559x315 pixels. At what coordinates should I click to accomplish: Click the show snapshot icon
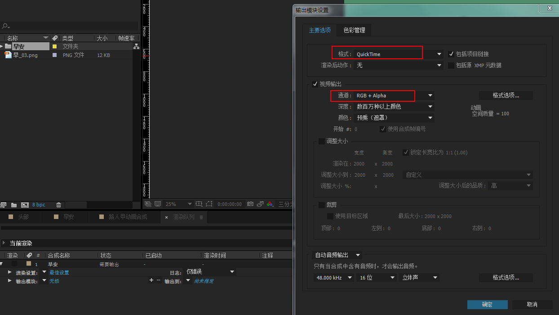261,204
